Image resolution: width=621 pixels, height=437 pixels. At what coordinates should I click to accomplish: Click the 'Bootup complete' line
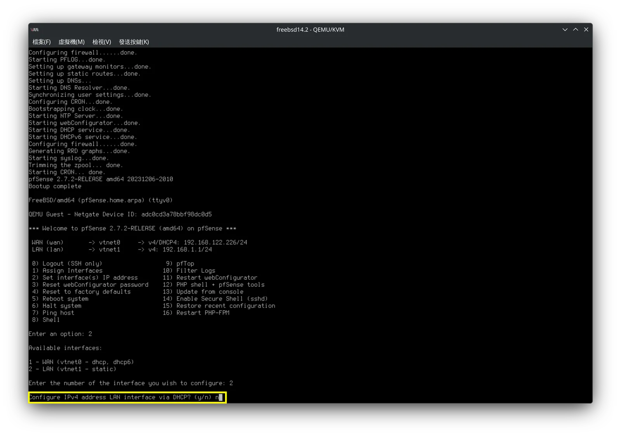coord(55,186)
